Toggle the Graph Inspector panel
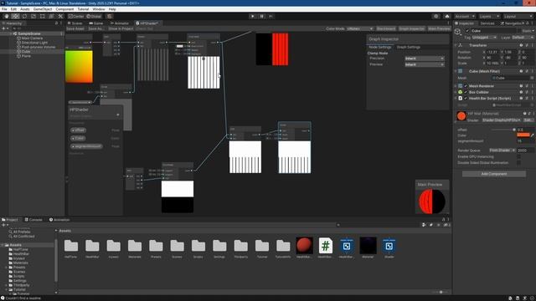The width and height of the screenshot is (536, 301). [x=411, y=28]
